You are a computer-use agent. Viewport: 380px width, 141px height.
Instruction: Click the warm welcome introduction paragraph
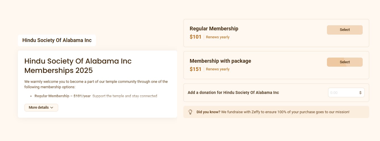[96, 84]
